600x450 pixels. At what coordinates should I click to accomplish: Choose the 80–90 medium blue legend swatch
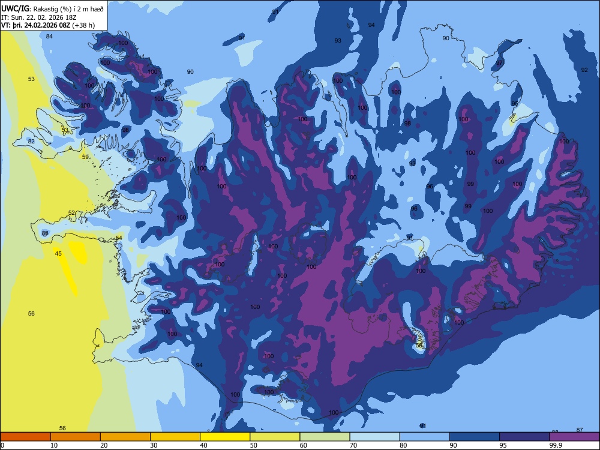(x=425, y=437)
